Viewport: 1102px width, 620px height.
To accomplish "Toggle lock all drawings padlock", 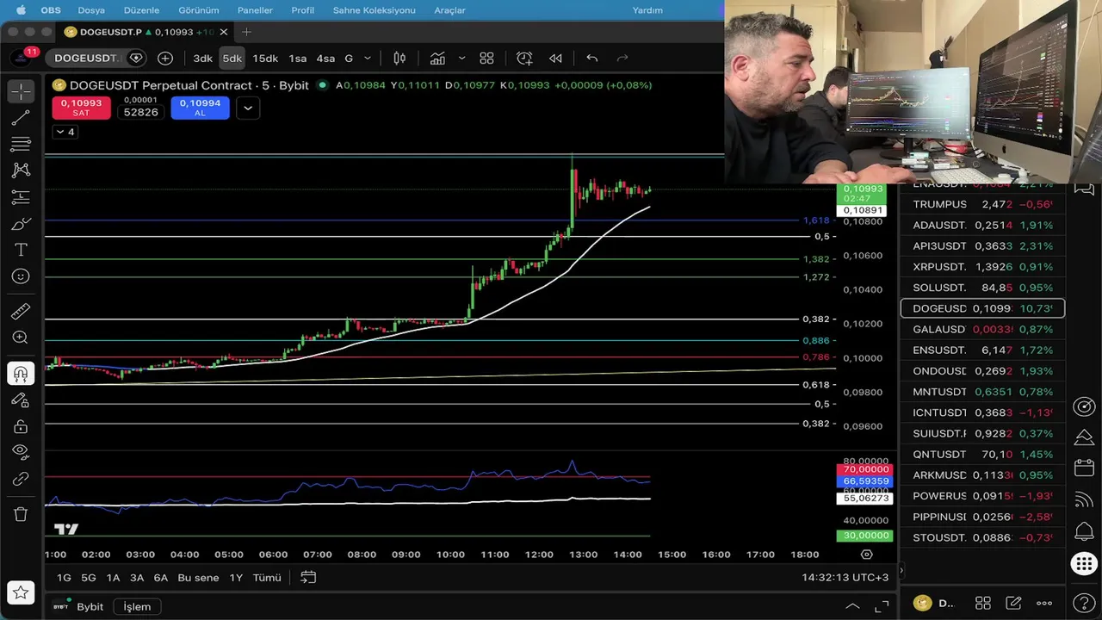I will point(21,427).
